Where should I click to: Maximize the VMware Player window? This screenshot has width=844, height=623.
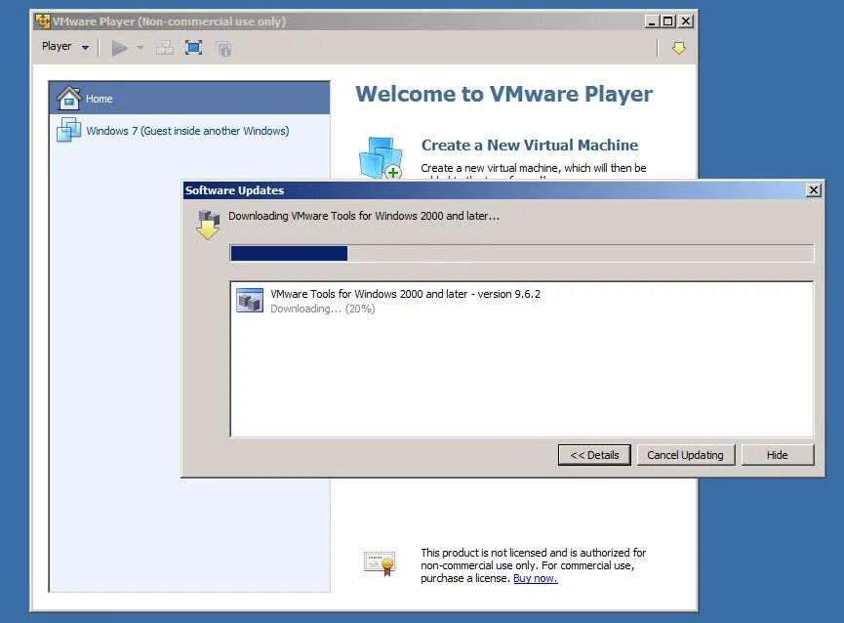pyautogui.click(x=668, y=21)
